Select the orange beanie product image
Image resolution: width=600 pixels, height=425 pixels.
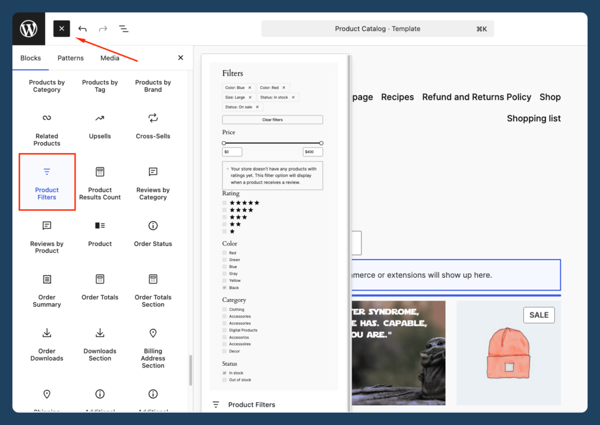tap(509, 353)
